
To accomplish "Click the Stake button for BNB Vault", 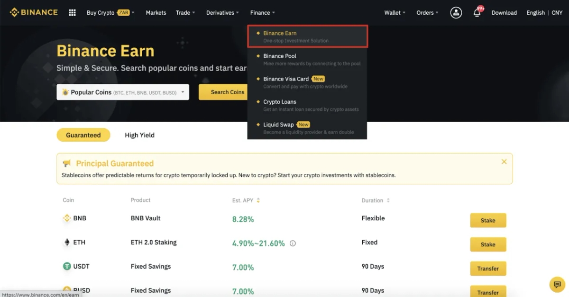I will pyautogui.click(x=488, y=220).
